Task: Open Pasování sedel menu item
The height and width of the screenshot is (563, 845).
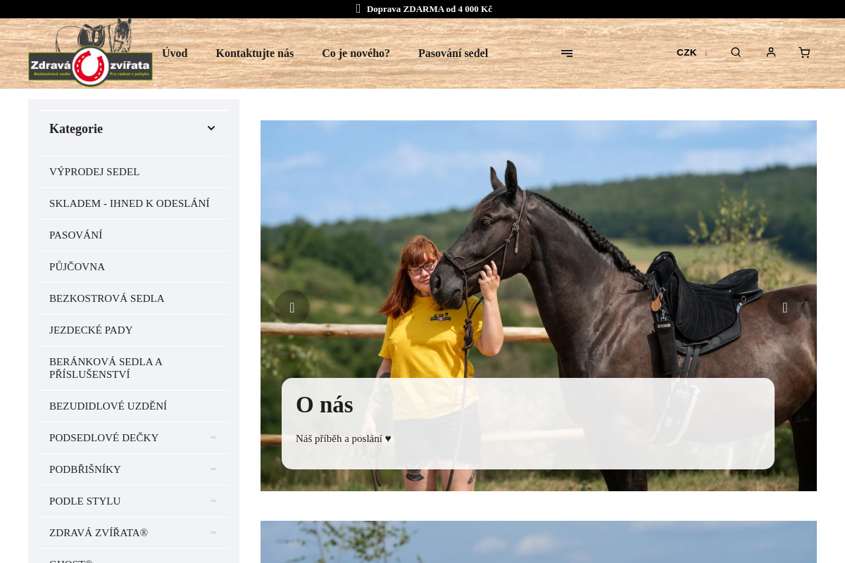Action: [x=453, y=53]
